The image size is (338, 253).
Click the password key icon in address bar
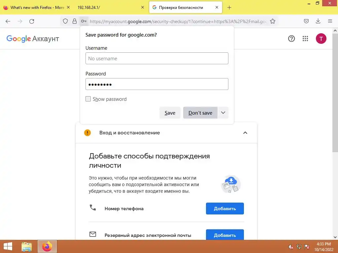click(x=84, y=21)
